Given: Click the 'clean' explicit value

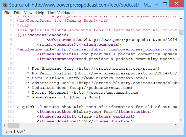Looking at the screenshot, I should 85,116.
